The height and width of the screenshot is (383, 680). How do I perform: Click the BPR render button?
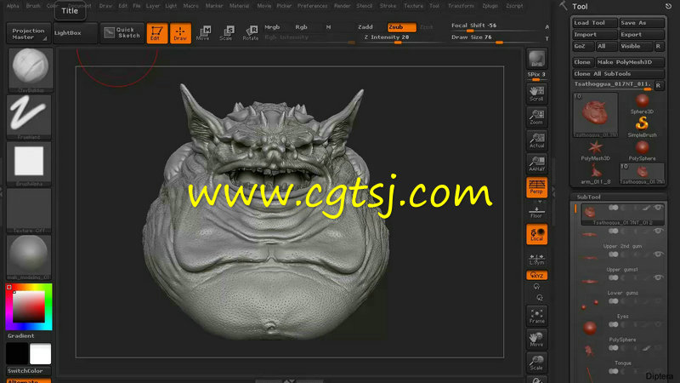click(537, 59)
